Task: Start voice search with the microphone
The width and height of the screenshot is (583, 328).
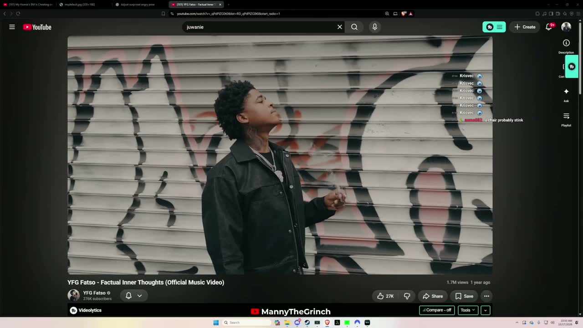Action: (375, 27)
